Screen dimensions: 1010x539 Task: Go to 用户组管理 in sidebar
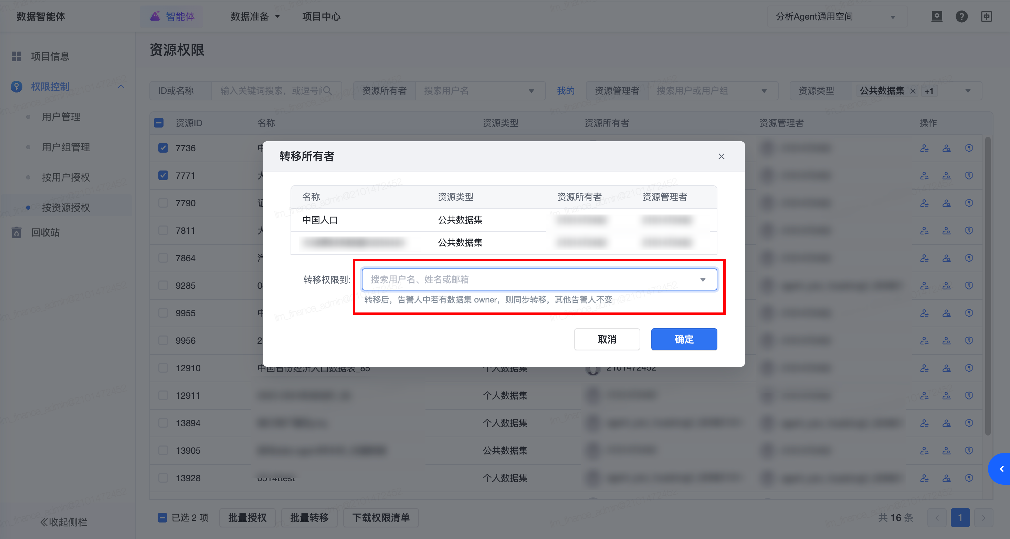point(66,147)
